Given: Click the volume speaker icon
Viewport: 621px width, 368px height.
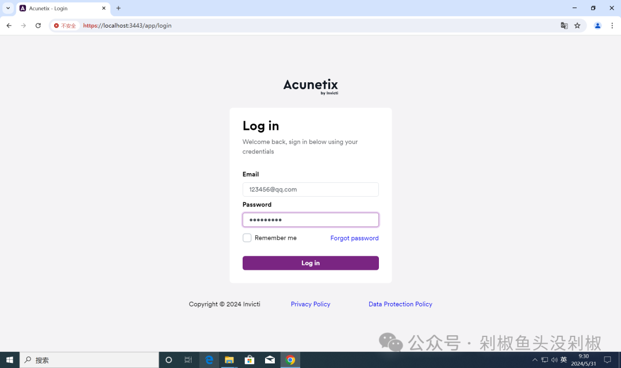Looking at the screenshot, I should (x=554, y=360).
